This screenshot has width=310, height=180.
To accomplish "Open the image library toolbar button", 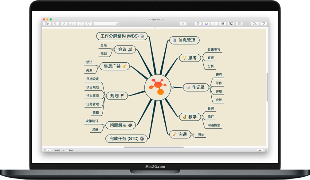I will click(x=231, y=24).
